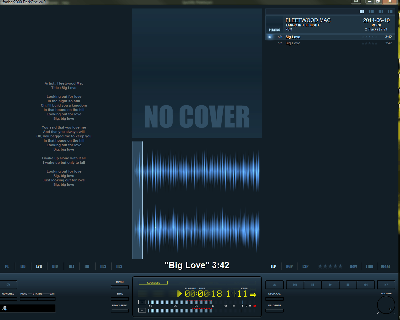400x320 pixels.
Task: Skip to the next track
Action: click(x=365, y=285)
